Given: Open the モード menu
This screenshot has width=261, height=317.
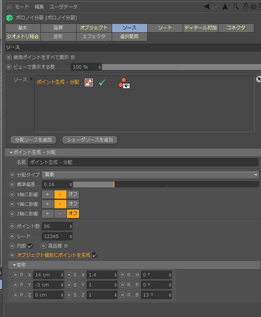Looking at the screenshot, I should pyautogui.click(x=22, y=7).
